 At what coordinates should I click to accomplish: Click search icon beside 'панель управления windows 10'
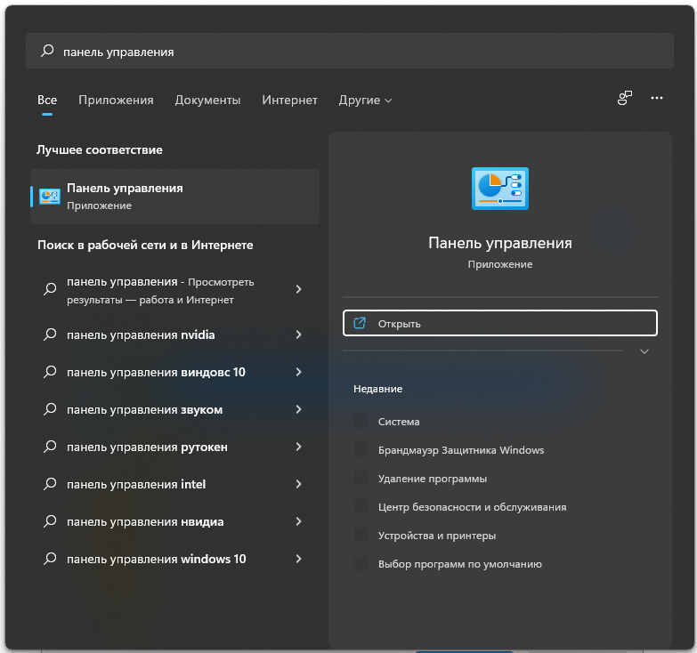pos(50,558)
